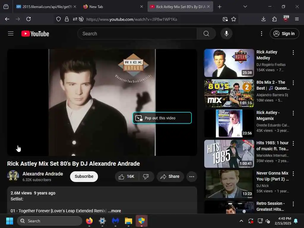Open Rick Astley Megamix thumbnail
Image resolution: width=304 pixels, height=228 pixels.
pyautogui.click(x=229, y=123)
